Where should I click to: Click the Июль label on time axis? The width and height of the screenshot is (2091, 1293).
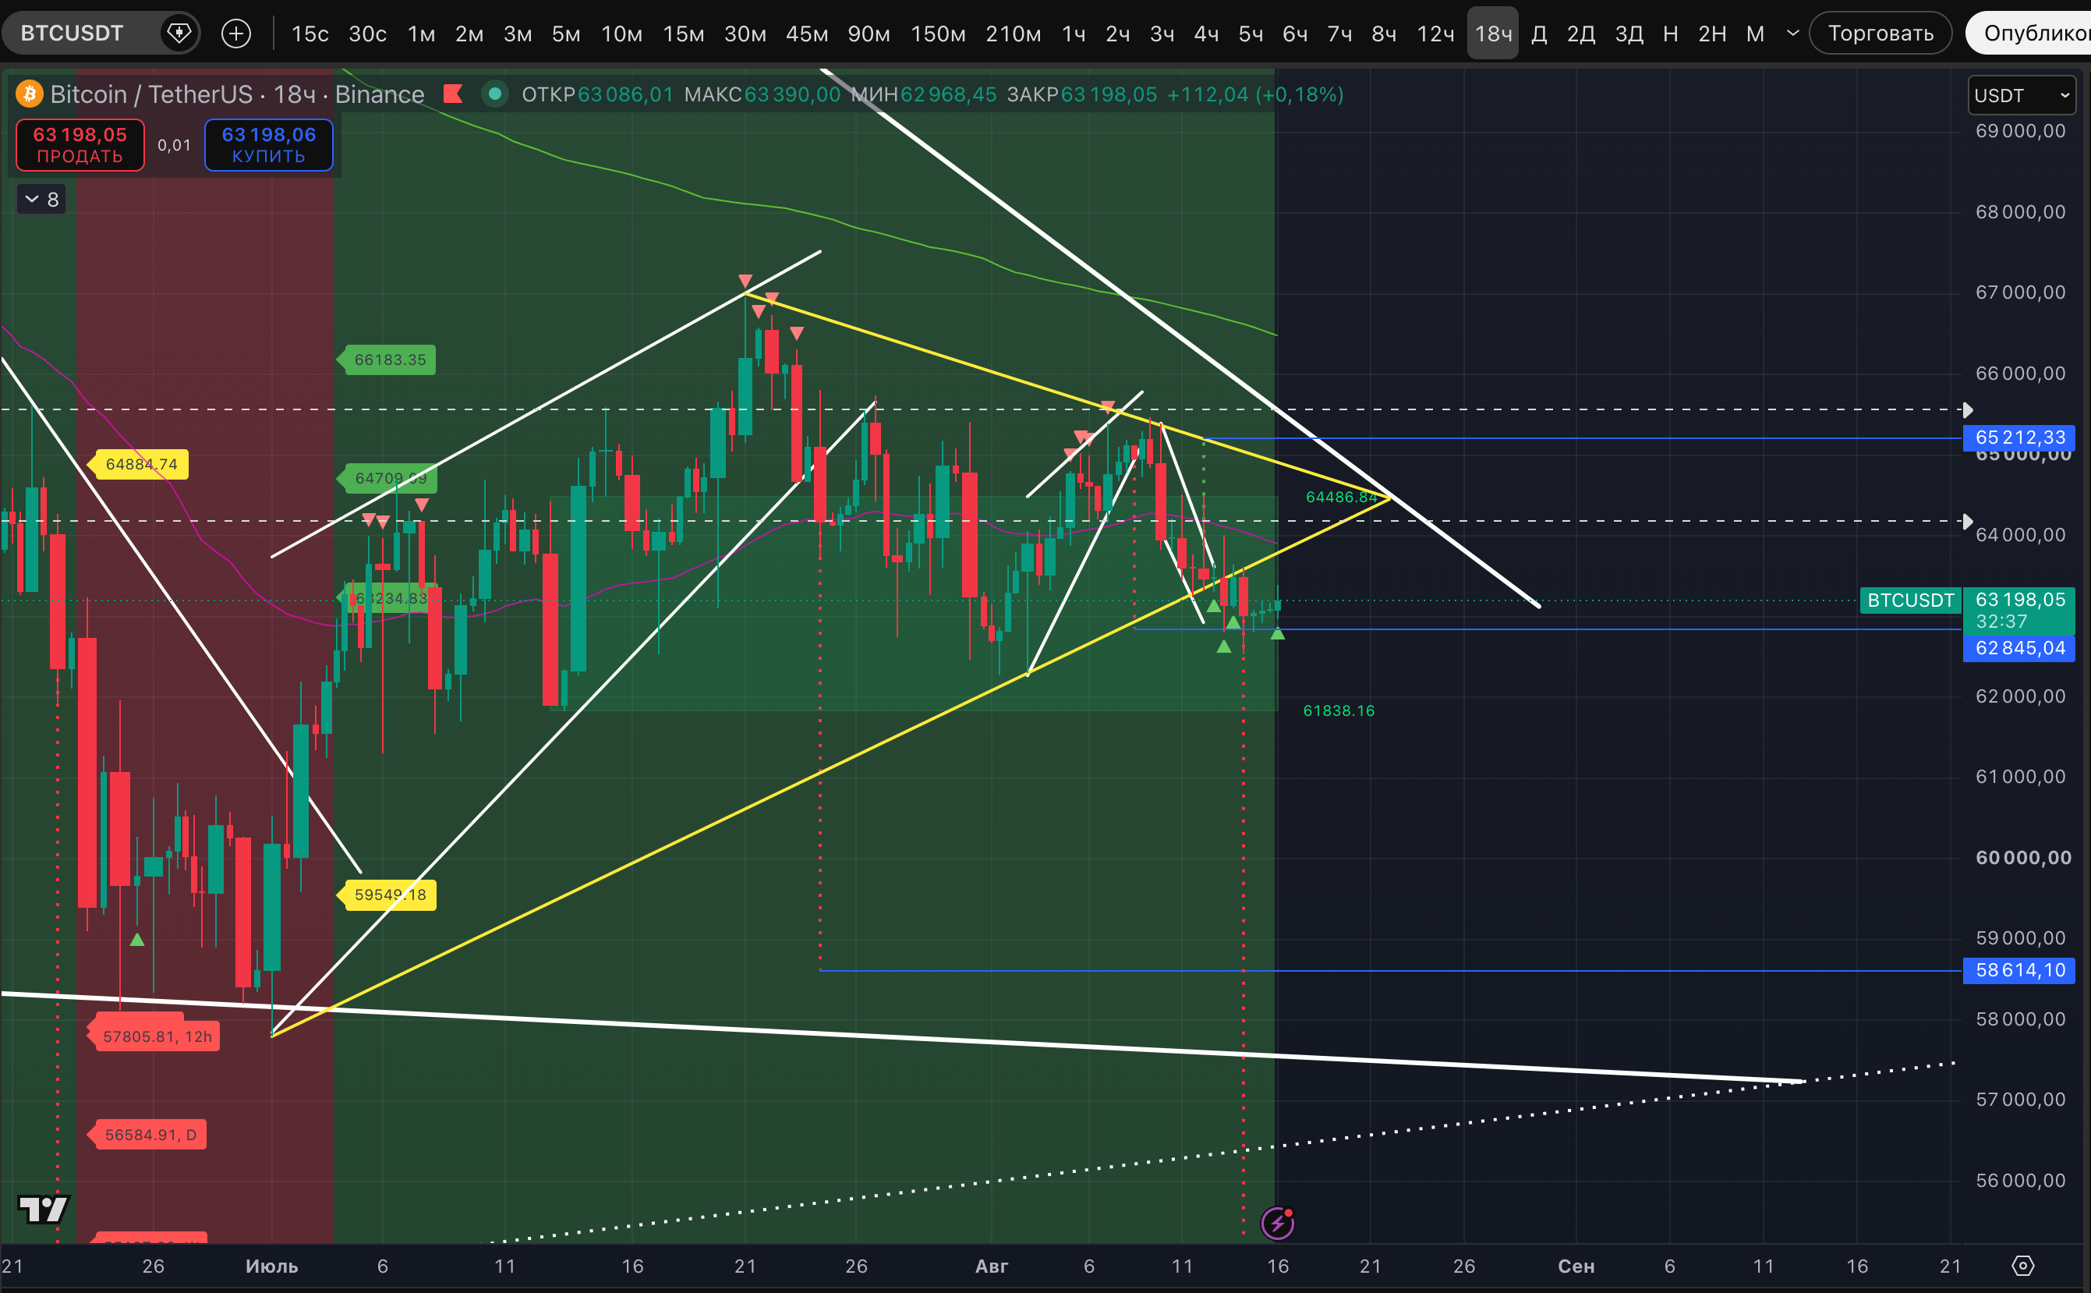pyautogui.click(x=272, y=1266)
